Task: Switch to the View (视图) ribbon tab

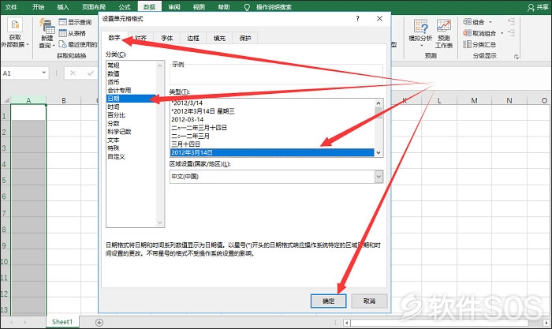Action: [x=199, y=7]
